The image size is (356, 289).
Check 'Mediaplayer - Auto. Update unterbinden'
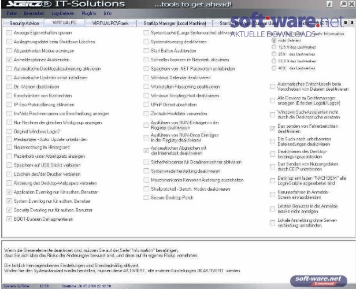tap(9, 139)
